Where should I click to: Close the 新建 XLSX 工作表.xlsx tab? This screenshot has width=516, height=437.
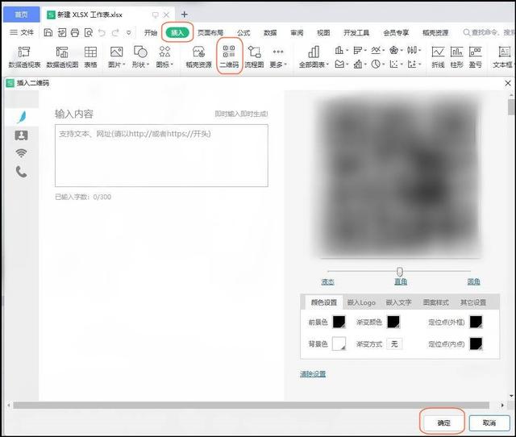pos(167,15)
